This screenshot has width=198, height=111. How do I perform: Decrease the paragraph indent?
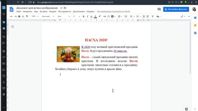[144, 16]
